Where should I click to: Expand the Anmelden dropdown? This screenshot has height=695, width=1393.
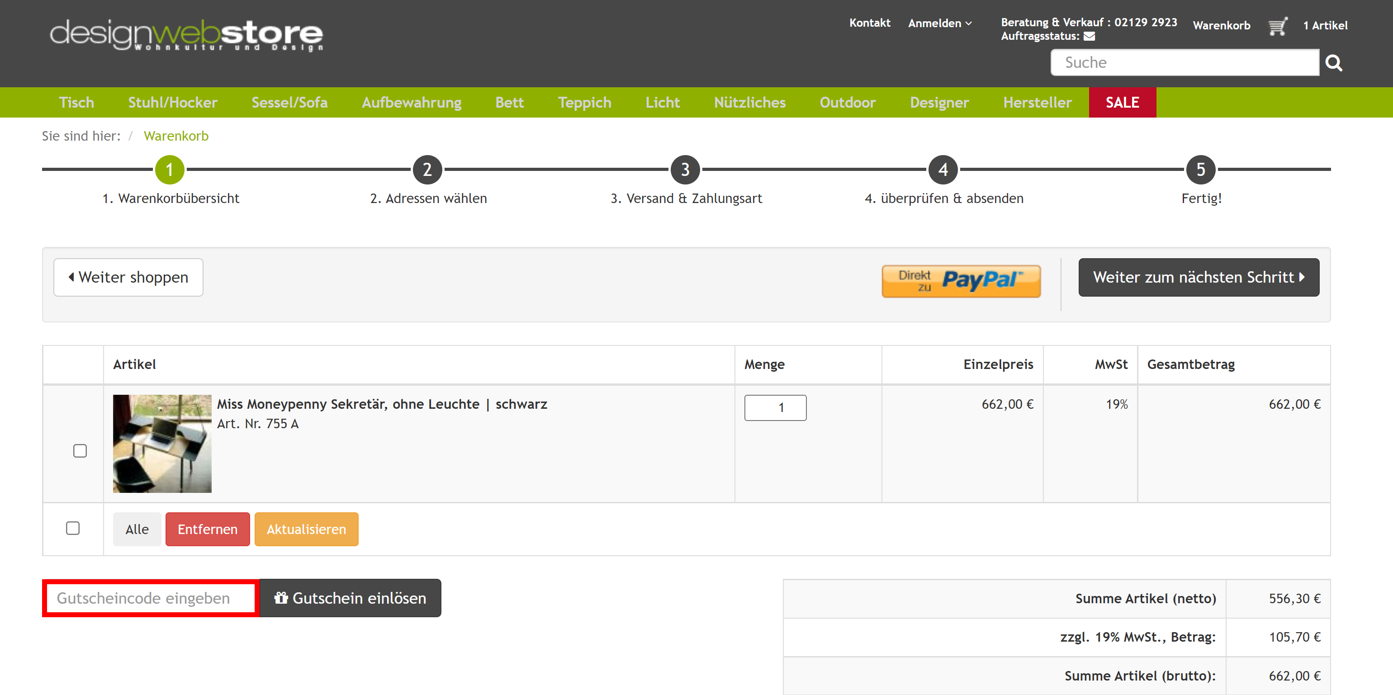click(940, 23)
